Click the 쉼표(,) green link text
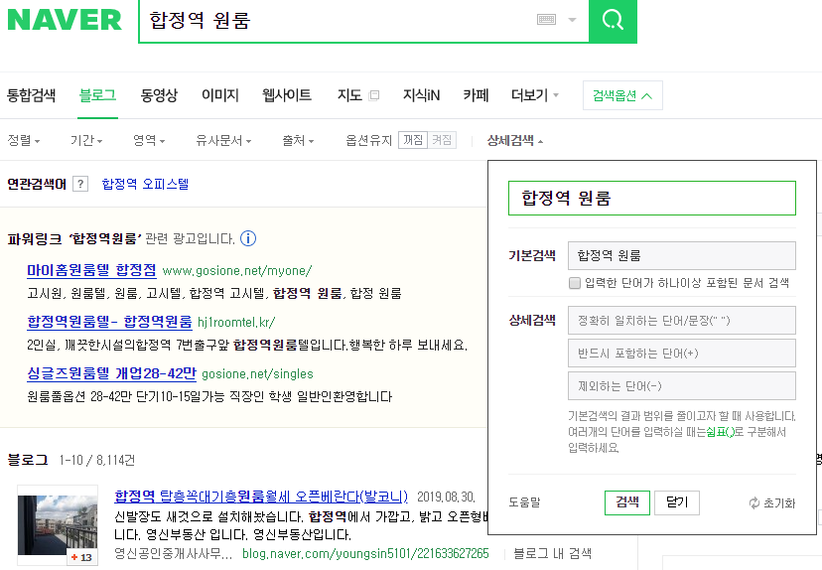 pyautogui.click(x=720, y=432)
